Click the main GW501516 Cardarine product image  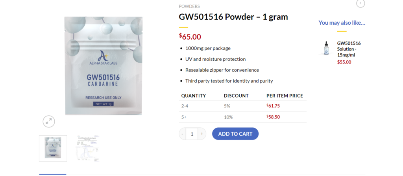[x=104, y=66]
